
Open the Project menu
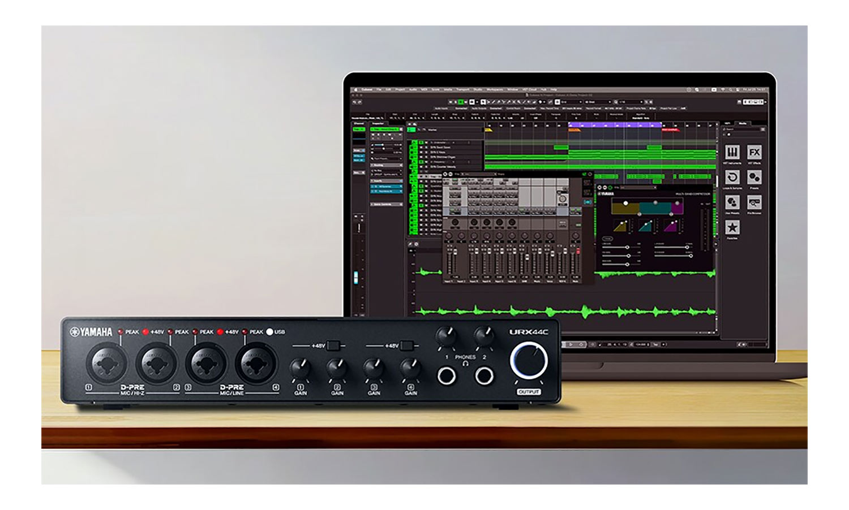point(400,90)
